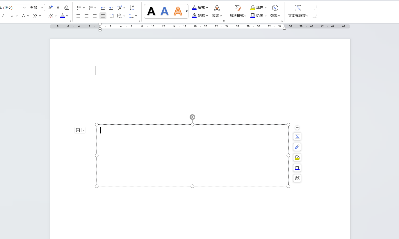Click the increase font size icon
The height and width of the screenshot is (239, 399).
50,8
